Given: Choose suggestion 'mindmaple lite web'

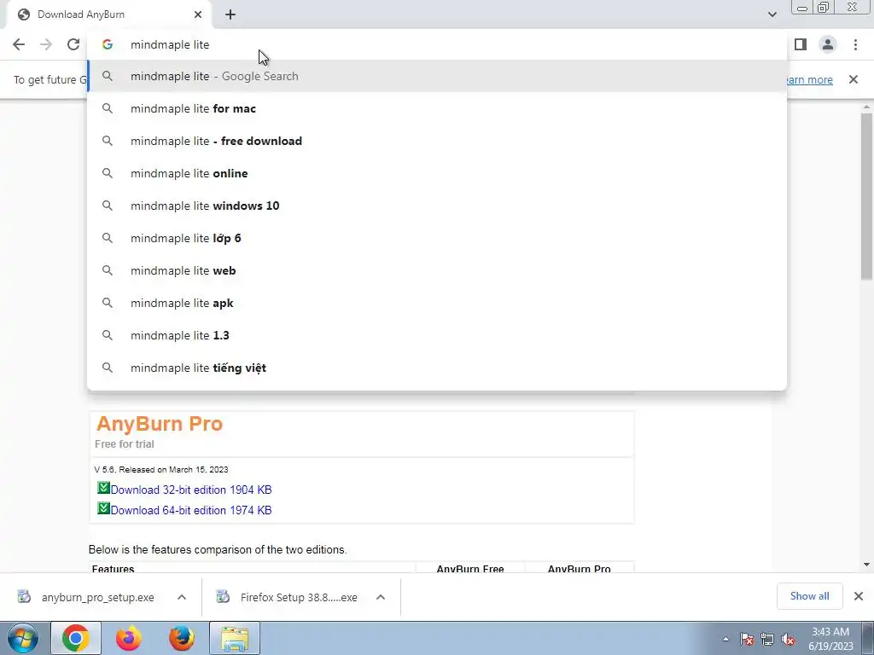Looking at the screenshot, I should pos(437,270).
